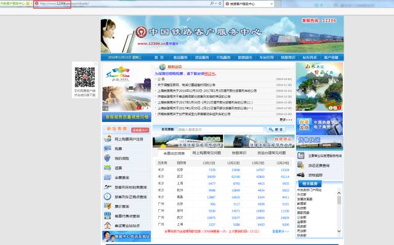Click the full-text search input field
The image size is (394, 245).
[220, 129]
